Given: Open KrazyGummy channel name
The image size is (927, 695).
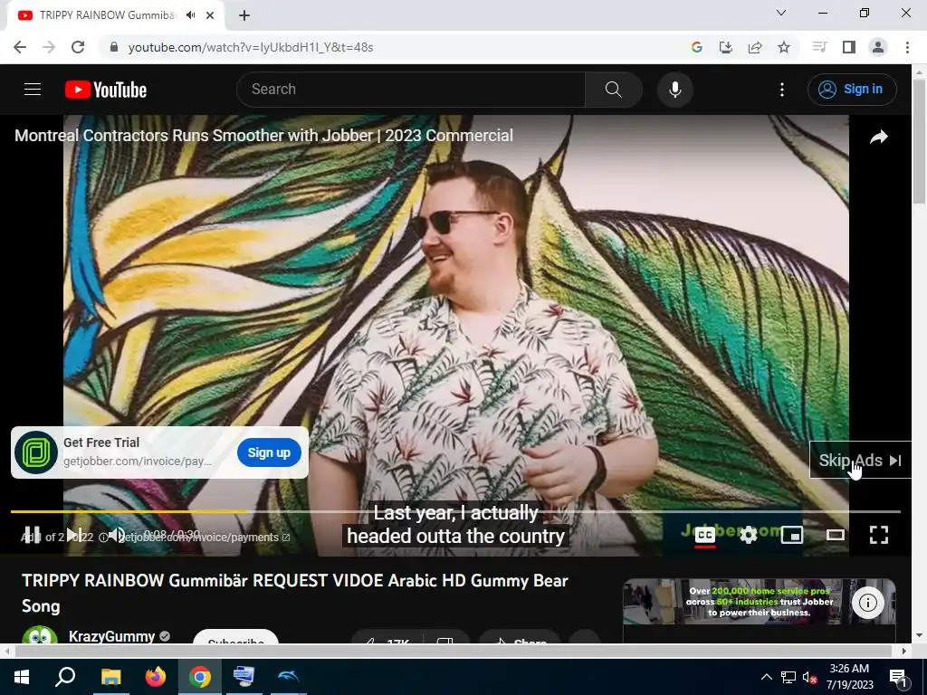Looking at the screenshot, I should coord(111,636).
